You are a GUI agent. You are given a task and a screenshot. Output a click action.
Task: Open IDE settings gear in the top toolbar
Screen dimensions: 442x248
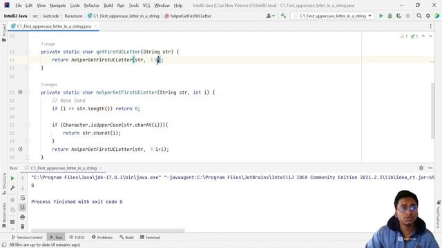[428, 16]
